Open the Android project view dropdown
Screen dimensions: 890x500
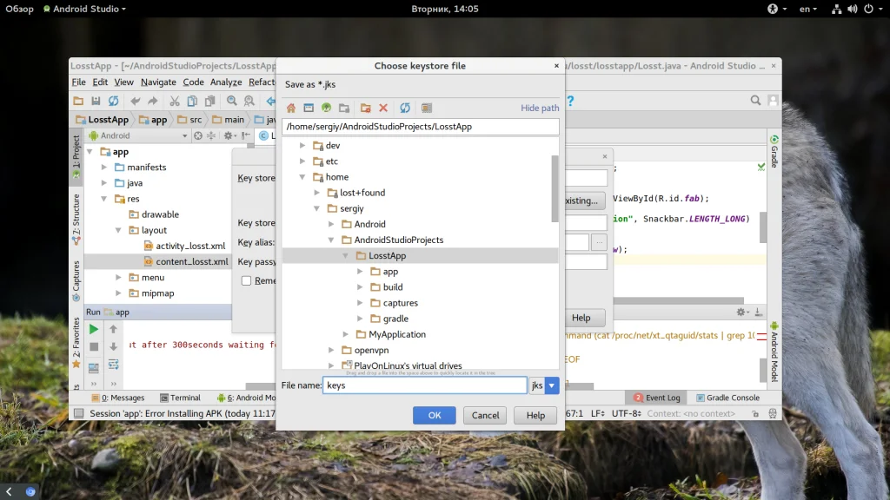click(139, 135)
